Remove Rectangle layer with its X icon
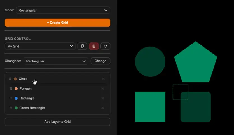The height and width of the screenshot is (135, 234). 102,98
